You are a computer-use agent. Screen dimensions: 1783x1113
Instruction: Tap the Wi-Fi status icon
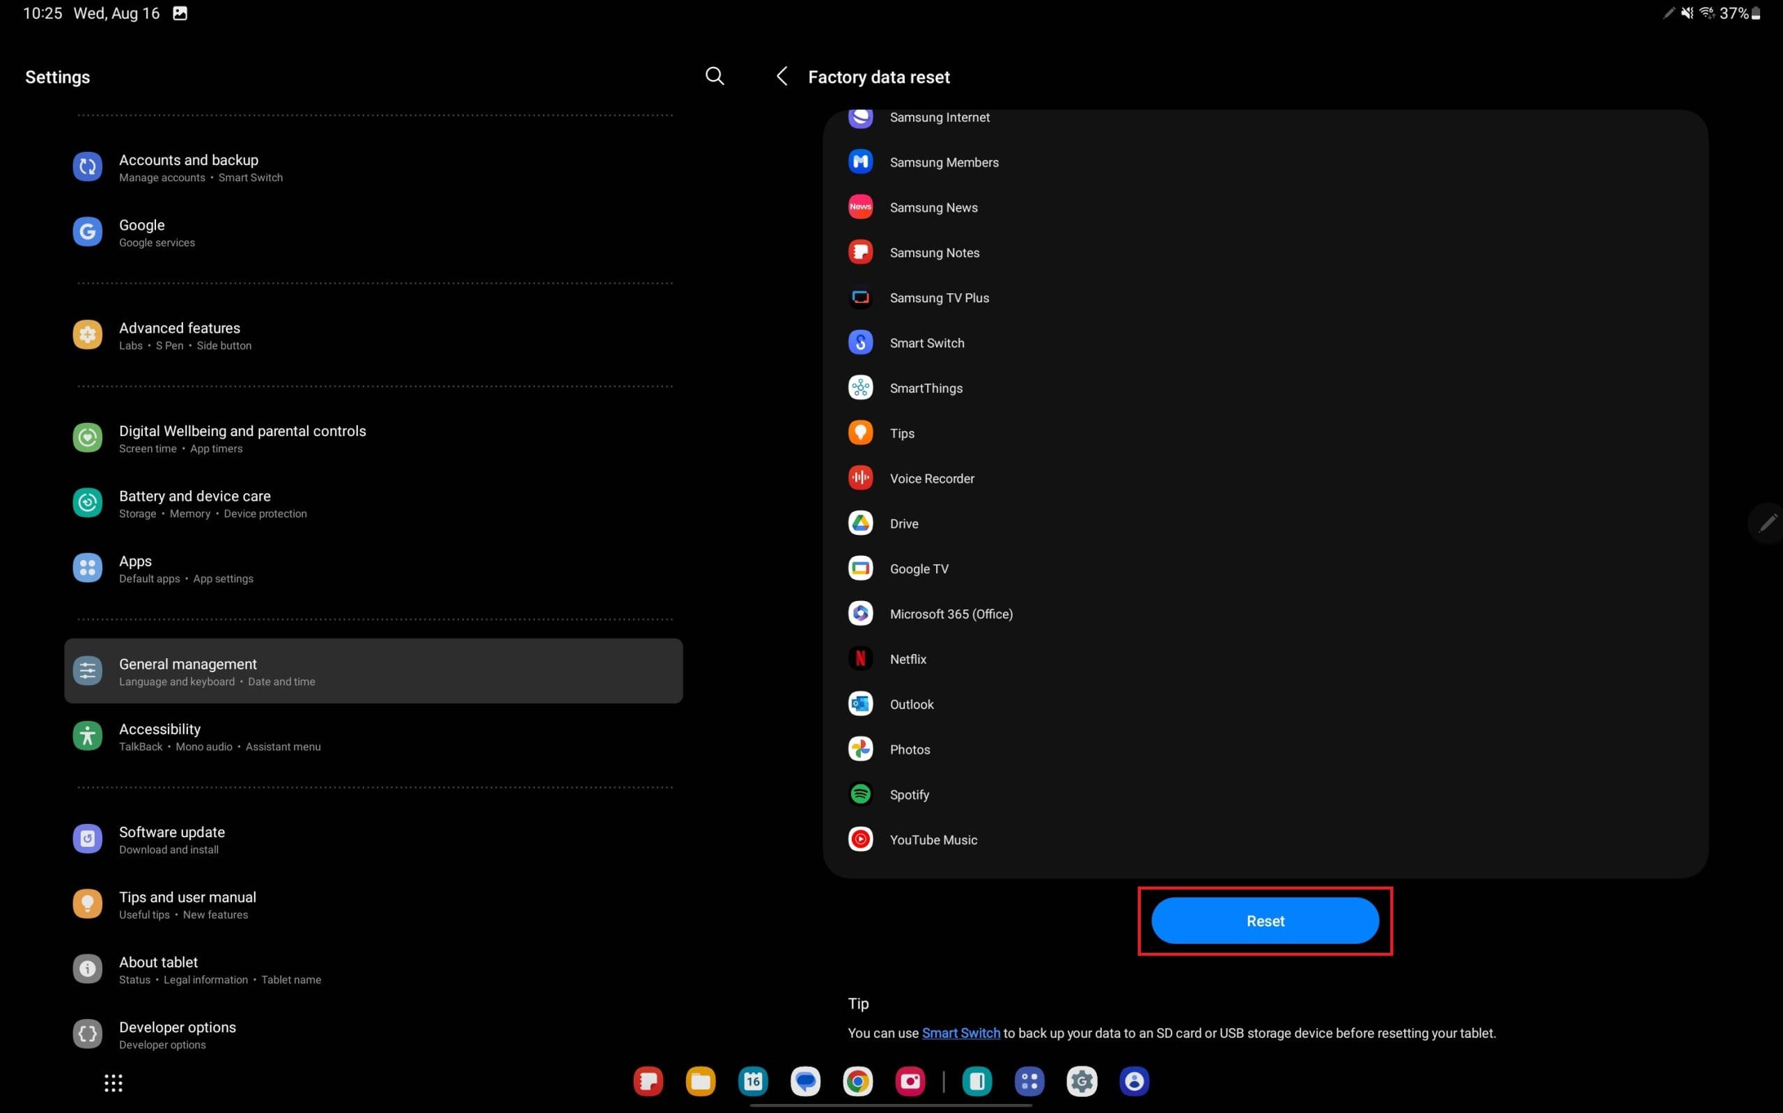click(x=1707, y=13)
